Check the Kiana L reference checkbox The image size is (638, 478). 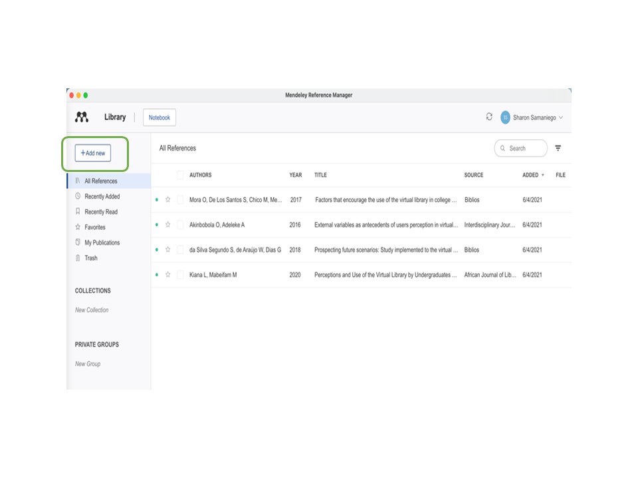[180, 274]
